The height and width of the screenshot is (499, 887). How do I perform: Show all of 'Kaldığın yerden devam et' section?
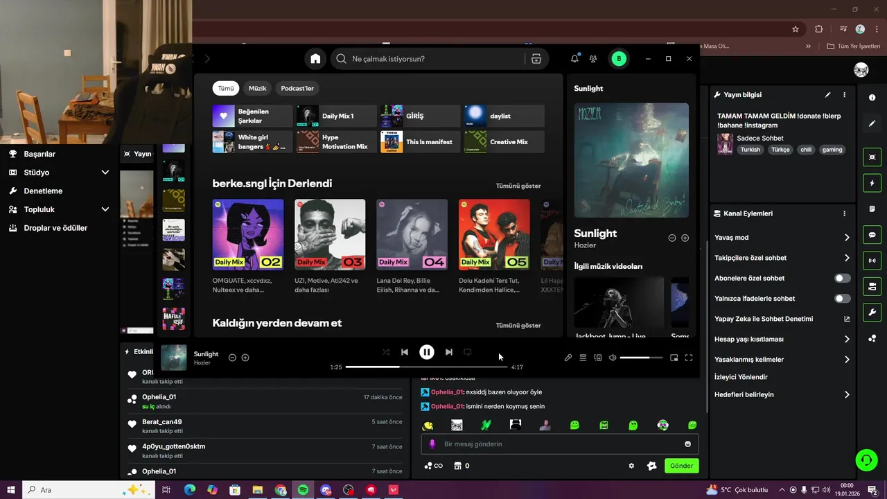click(518, 325)
